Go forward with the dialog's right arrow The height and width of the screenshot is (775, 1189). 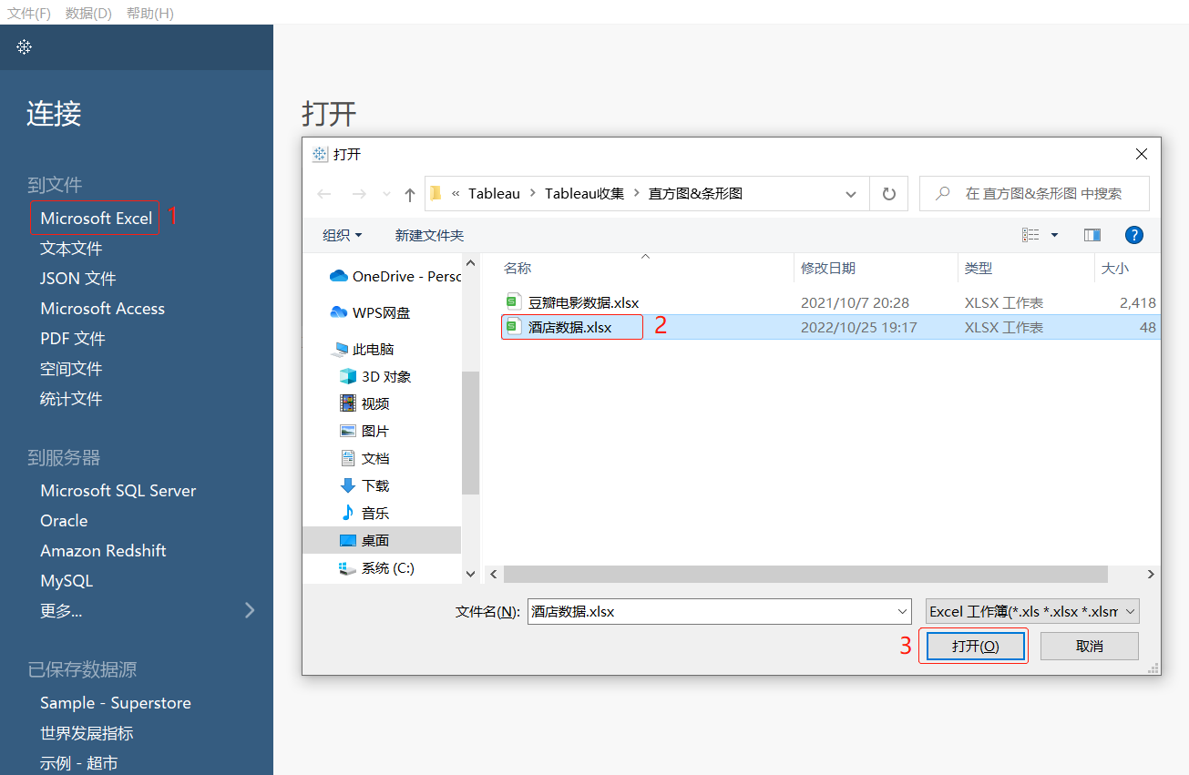359,194
